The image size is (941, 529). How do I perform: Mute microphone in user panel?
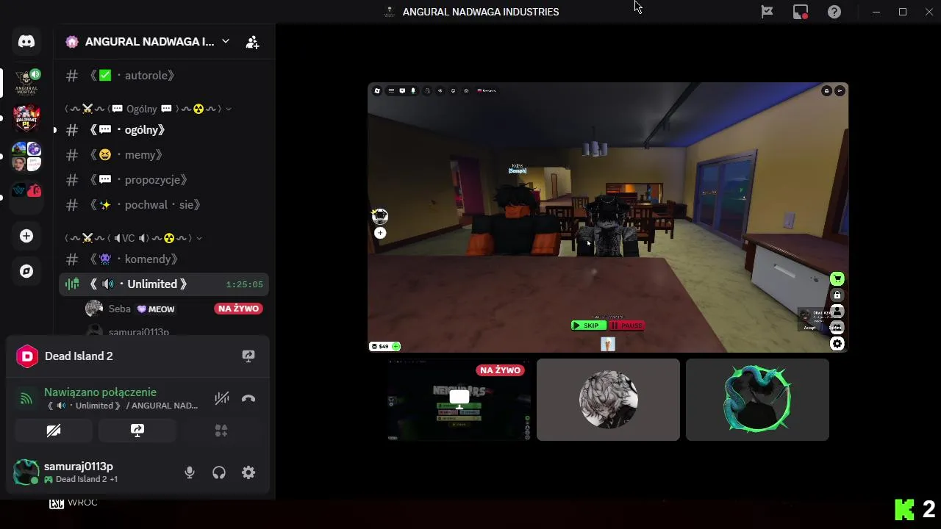click(x=190, y=473)
